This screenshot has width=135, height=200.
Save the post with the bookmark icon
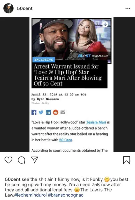127,160
